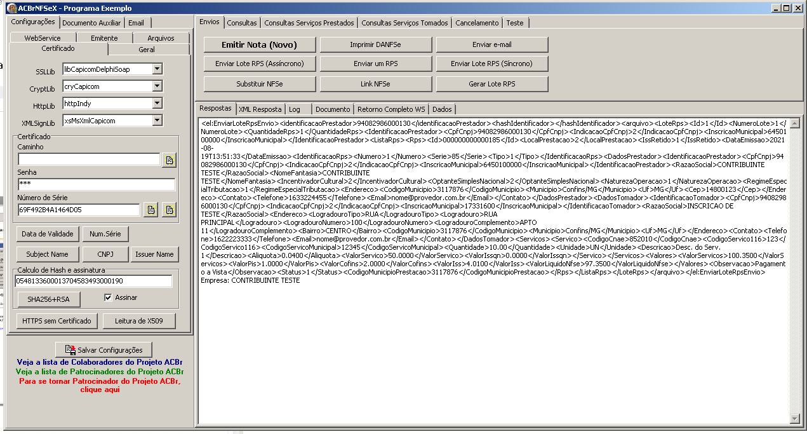Screen dimensions: 807x434
Task: Focus the Caminho certificate path field
Action: tap(89, 159)
